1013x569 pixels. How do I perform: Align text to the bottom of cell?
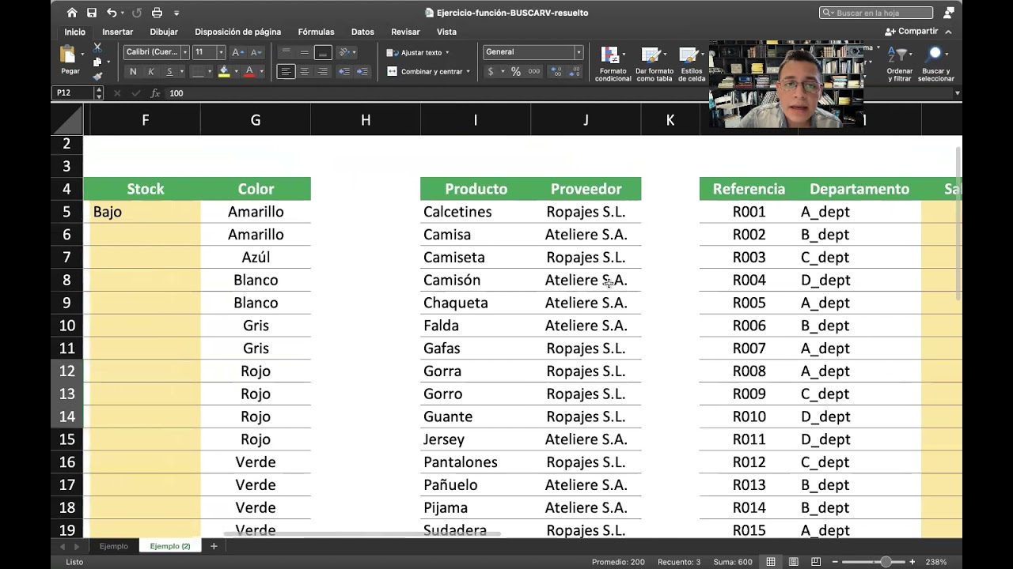[x=322, y=52]
